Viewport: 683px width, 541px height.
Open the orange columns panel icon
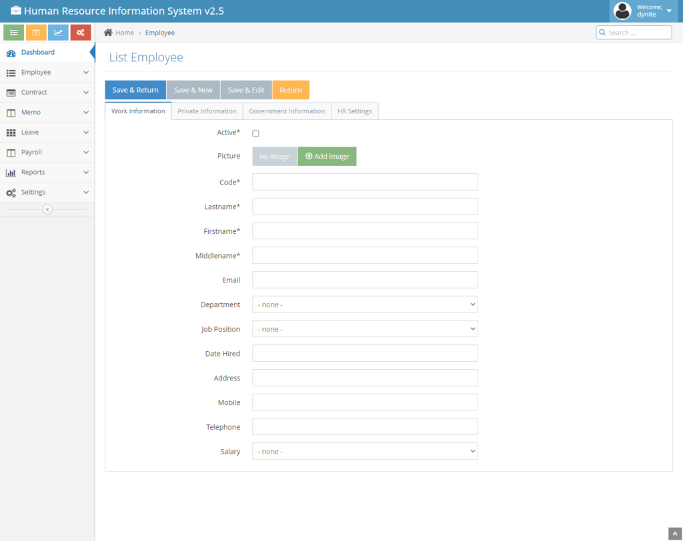[x=36, y=32]
